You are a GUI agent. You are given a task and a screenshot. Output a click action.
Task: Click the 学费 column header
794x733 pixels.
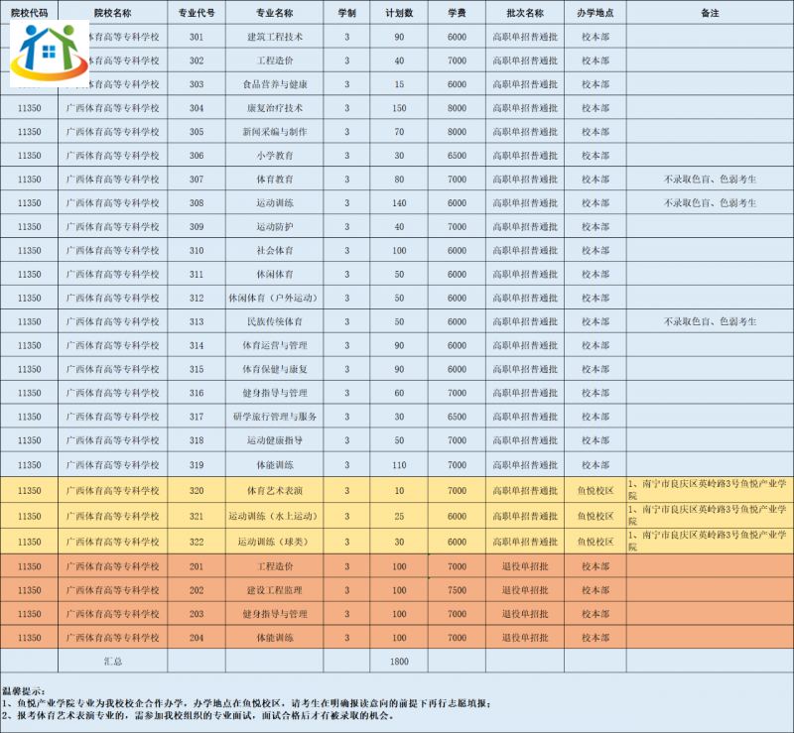(x=457, y=13)
